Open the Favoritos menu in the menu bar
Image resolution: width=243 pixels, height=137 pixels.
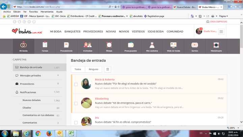tap(33, 11)
